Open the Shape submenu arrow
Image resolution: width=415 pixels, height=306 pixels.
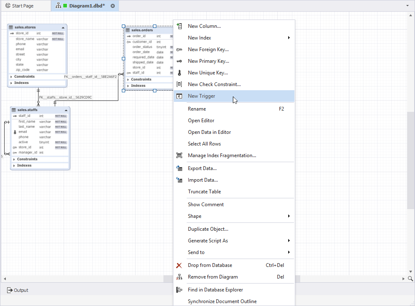pos(289,216)
